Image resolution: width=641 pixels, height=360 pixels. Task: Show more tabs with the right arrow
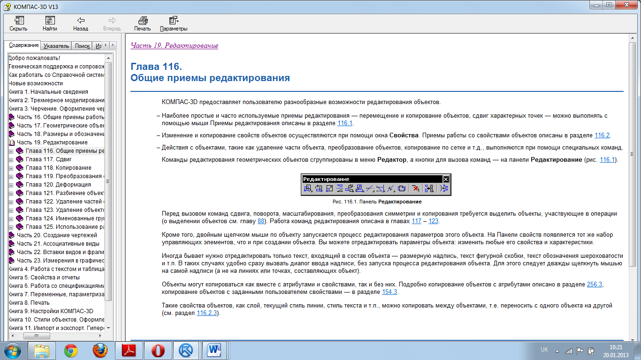pos(113,45)
